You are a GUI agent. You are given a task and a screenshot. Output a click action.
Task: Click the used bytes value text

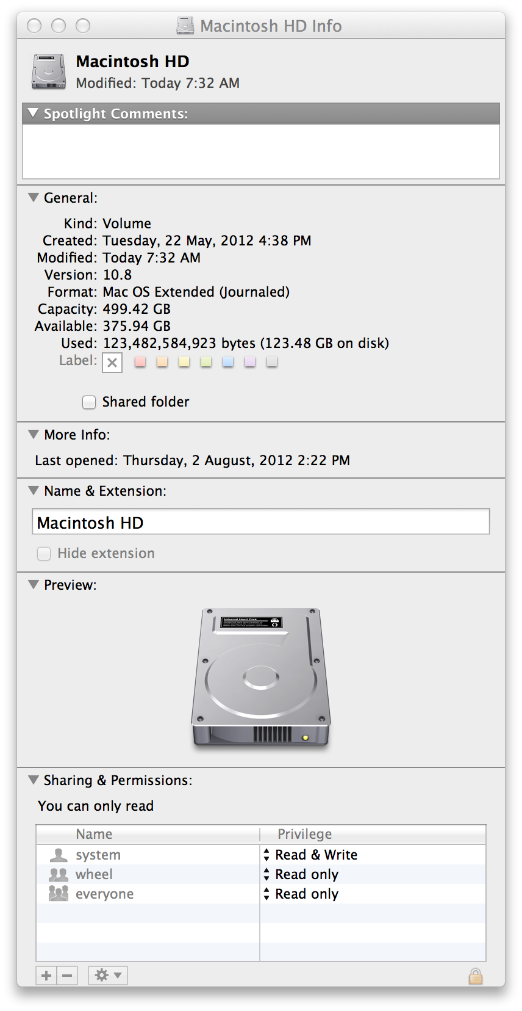pyautogui.click(x=246, y=343)
